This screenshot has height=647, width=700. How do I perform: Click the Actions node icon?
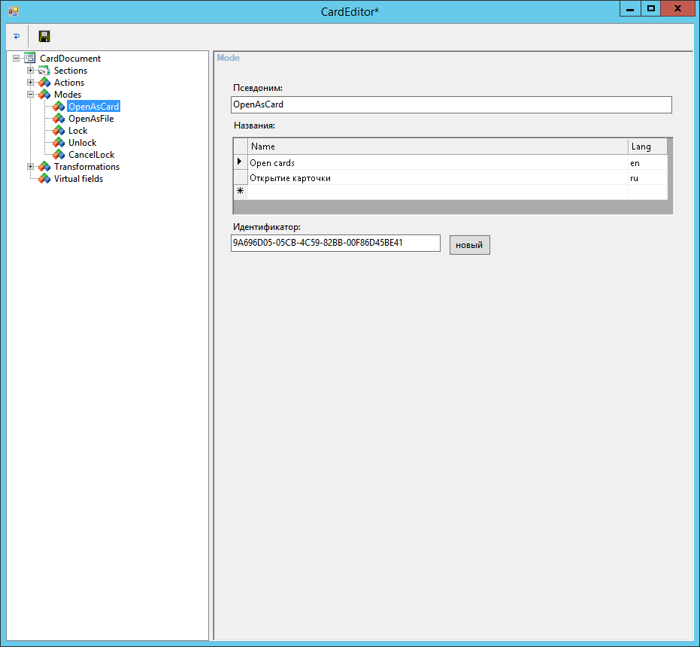click(44, 83)
